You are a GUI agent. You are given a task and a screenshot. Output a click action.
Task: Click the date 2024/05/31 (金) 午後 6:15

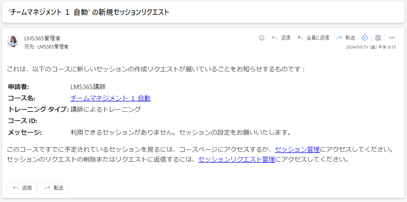tap(371, 47)
